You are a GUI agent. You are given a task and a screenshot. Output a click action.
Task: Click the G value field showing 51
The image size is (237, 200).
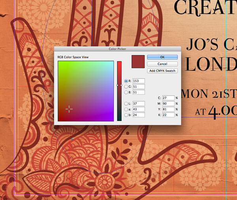click(139, 87)
